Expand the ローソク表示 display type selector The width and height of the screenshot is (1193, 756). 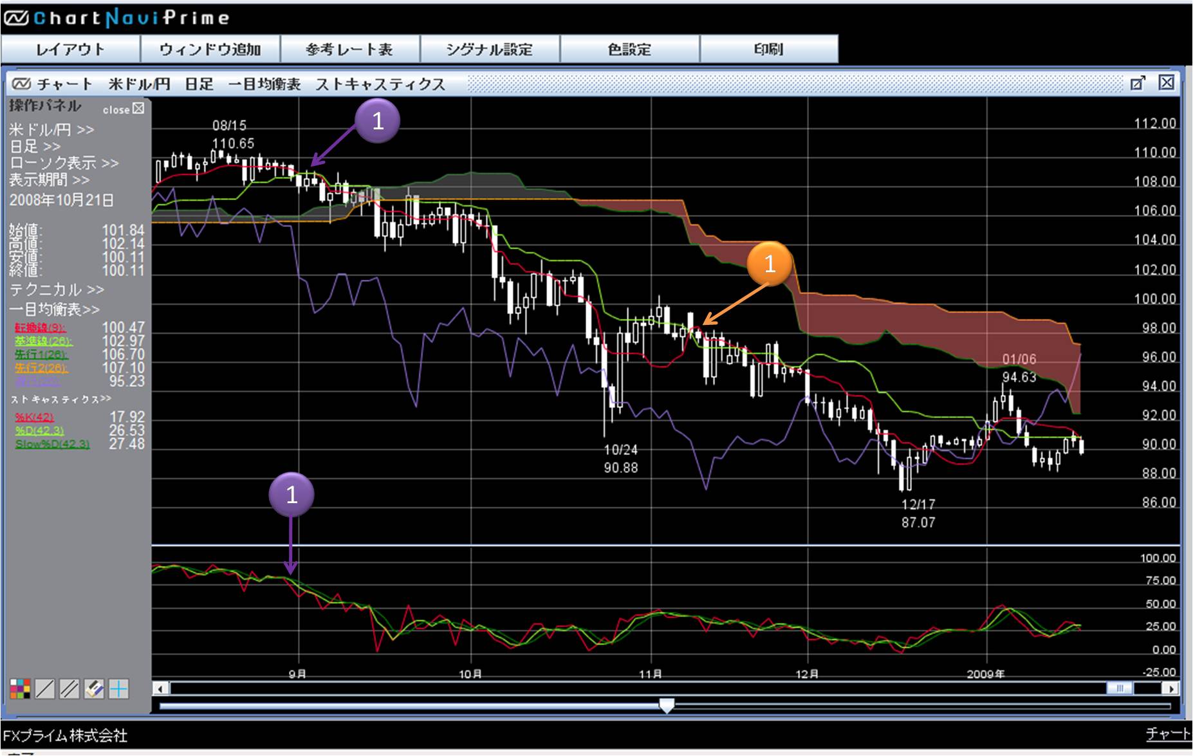point(64,163)
